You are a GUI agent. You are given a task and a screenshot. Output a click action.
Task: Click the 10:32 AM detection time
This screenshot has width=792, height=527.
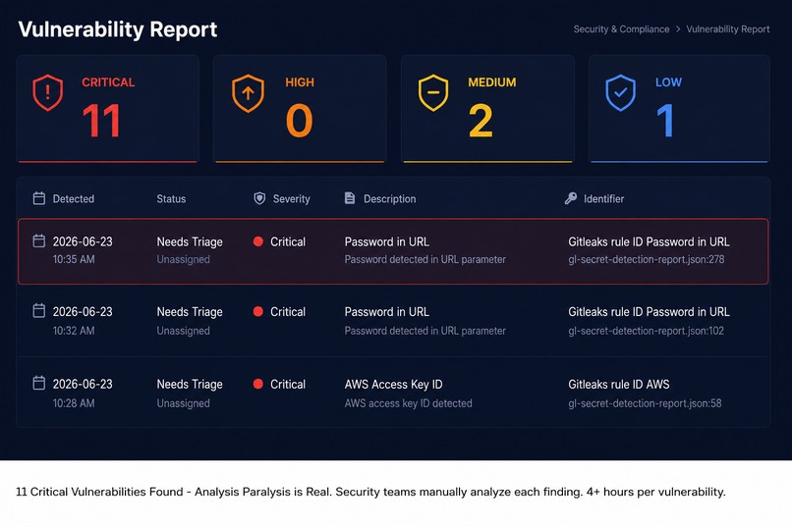(x=74, y=331)
